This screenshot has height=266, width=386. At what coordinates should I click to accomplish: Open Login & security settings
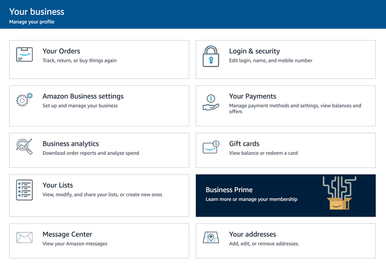(254, 51)
